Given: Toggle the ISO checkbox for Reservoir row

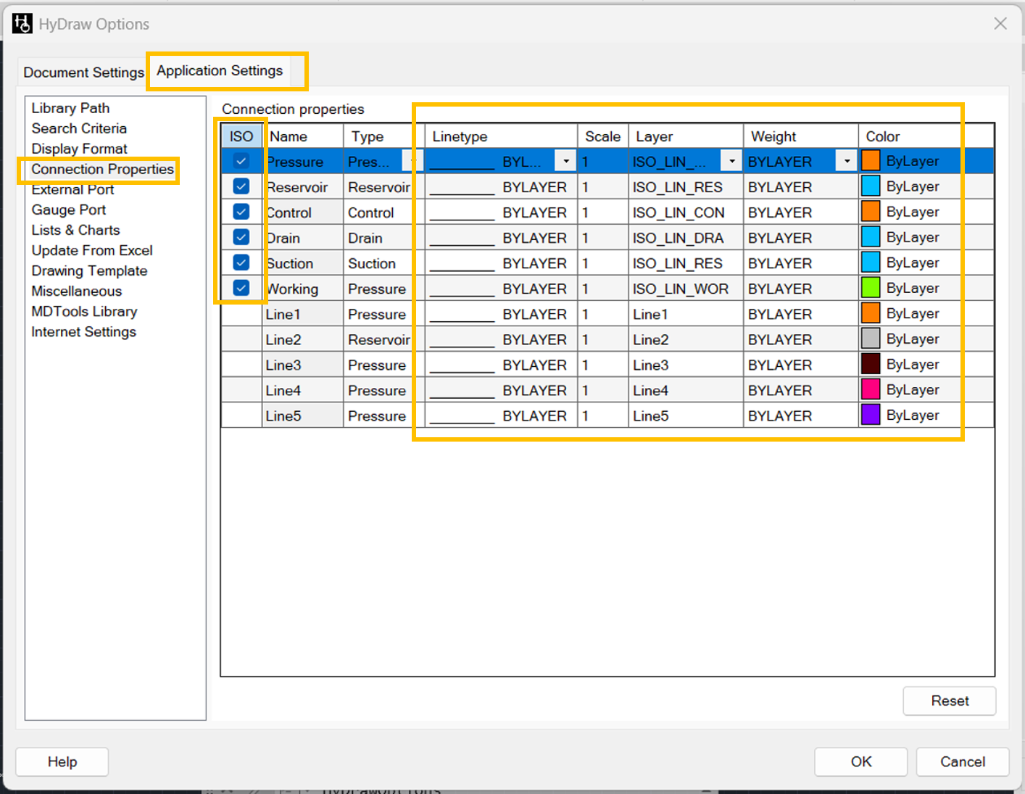Looking at the screenshot, I should [x=241, y=186].
